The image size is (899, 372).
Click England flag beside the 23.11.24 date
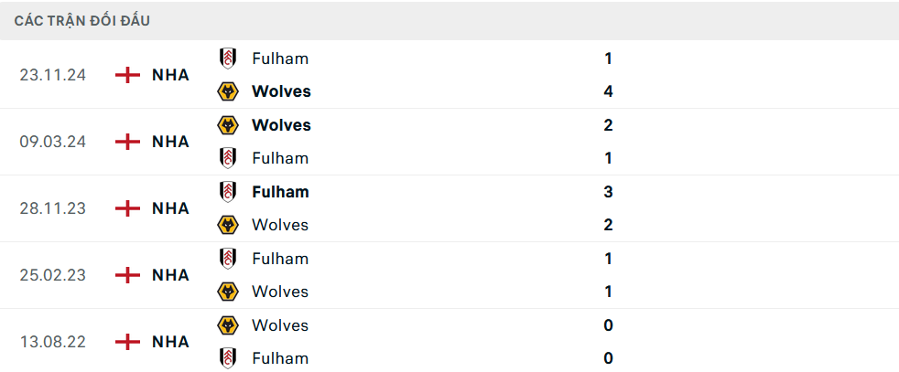tap(127, 75)
